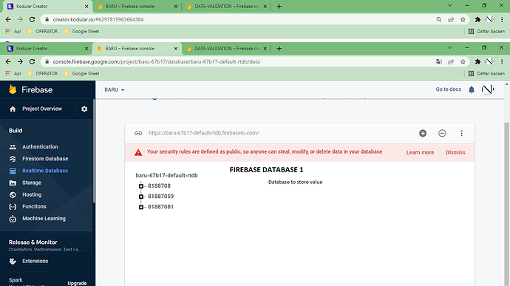
Task: Click Hosting globe icon
Action: [x=13, y=195]
